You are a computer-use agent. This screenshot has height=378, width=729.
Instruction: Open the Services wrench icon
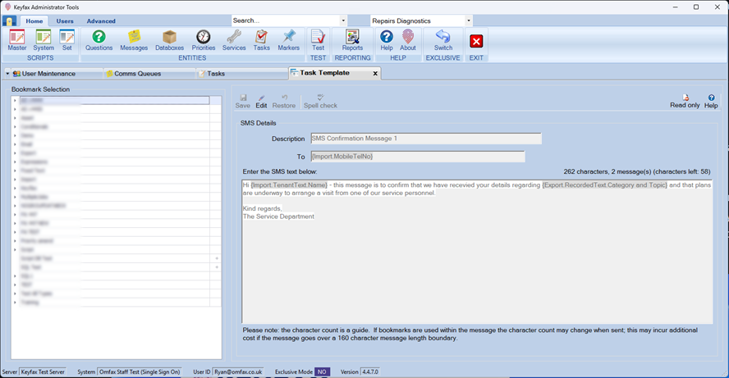pos(234,40)
